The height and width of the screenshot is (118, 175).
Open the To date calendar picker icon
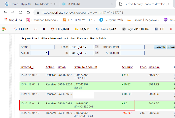pos(97,52)
